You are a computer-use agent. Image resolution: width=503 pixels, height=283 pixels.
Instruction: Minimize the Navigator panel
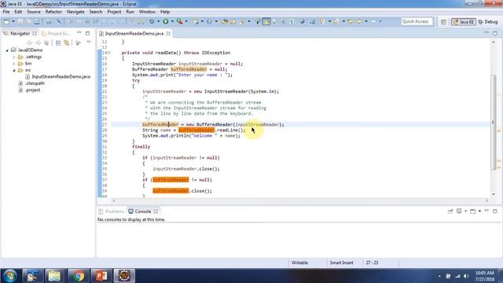point(79,33)
